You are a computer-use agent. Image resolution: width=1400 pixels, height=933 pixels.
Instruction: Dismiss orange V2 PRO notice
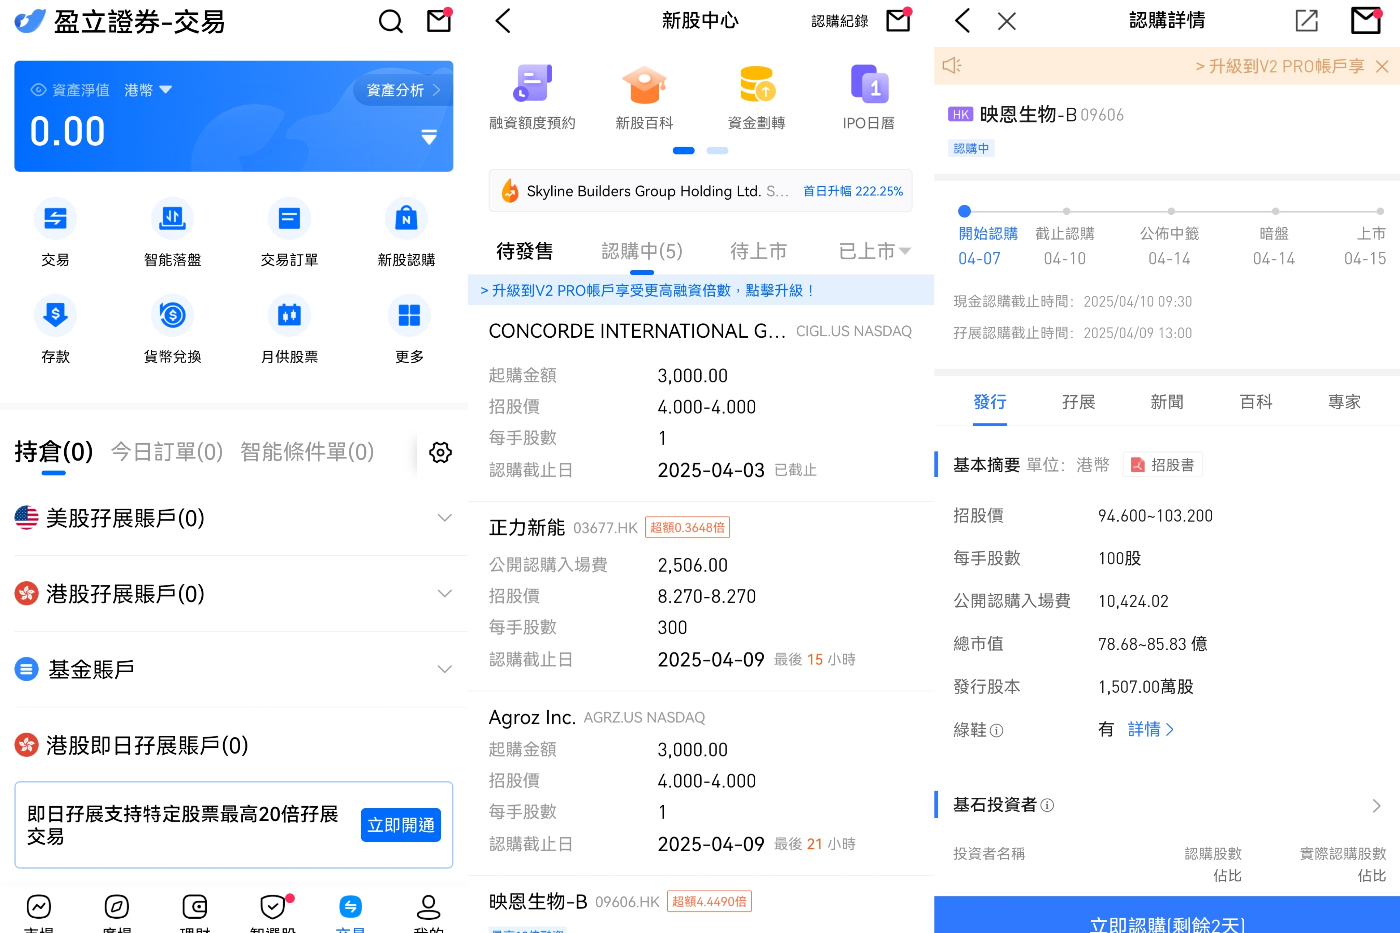1382,66
